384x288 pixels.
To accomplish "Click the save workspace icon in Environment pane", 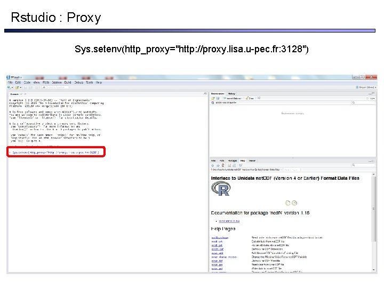I will coord(218,98).
